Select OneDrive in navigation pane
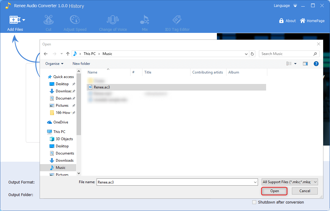The height and width of the screenshot is (211, 330). [x=58, y=122]
